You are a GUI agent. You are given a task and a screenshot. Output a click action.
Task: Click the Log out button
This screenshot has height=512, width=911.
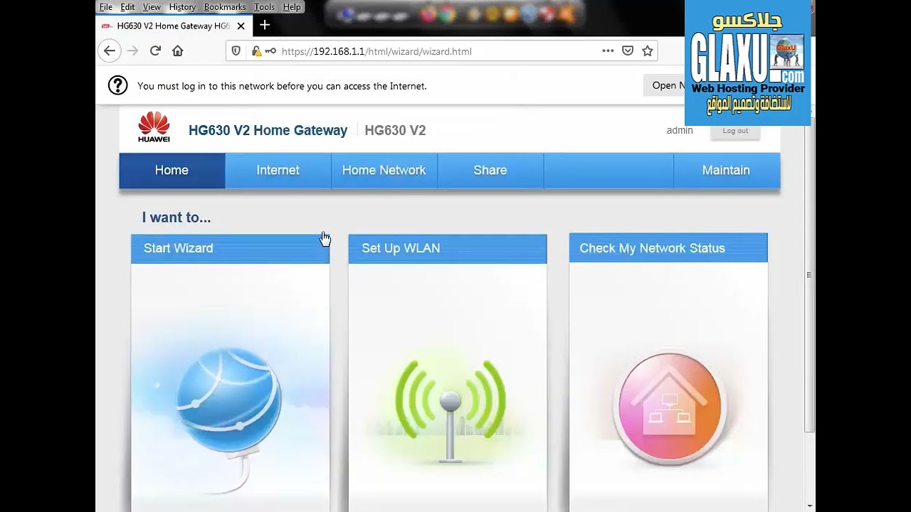(735, 131)
